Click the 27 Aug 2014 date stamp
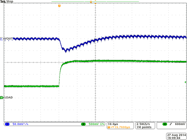Screen dimensions: 187x140 [176, 135]
